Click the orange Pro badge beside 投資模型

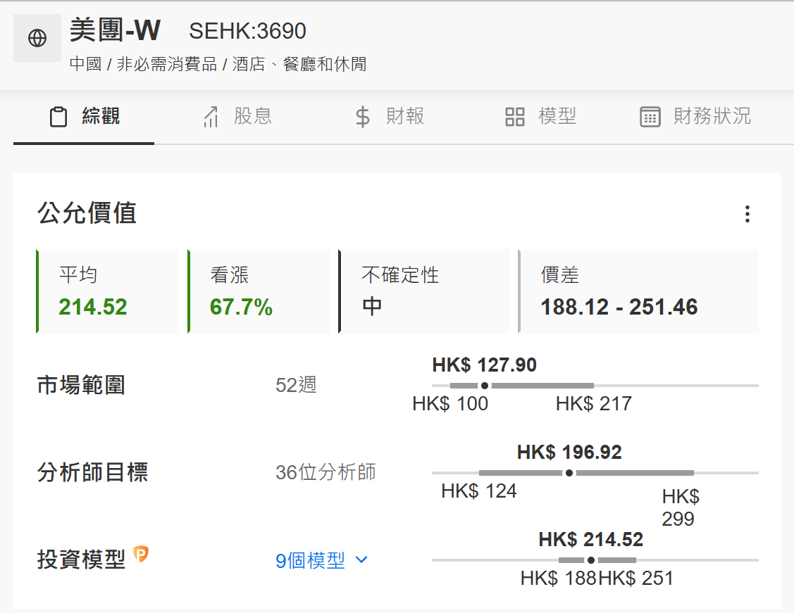[141, 555]
